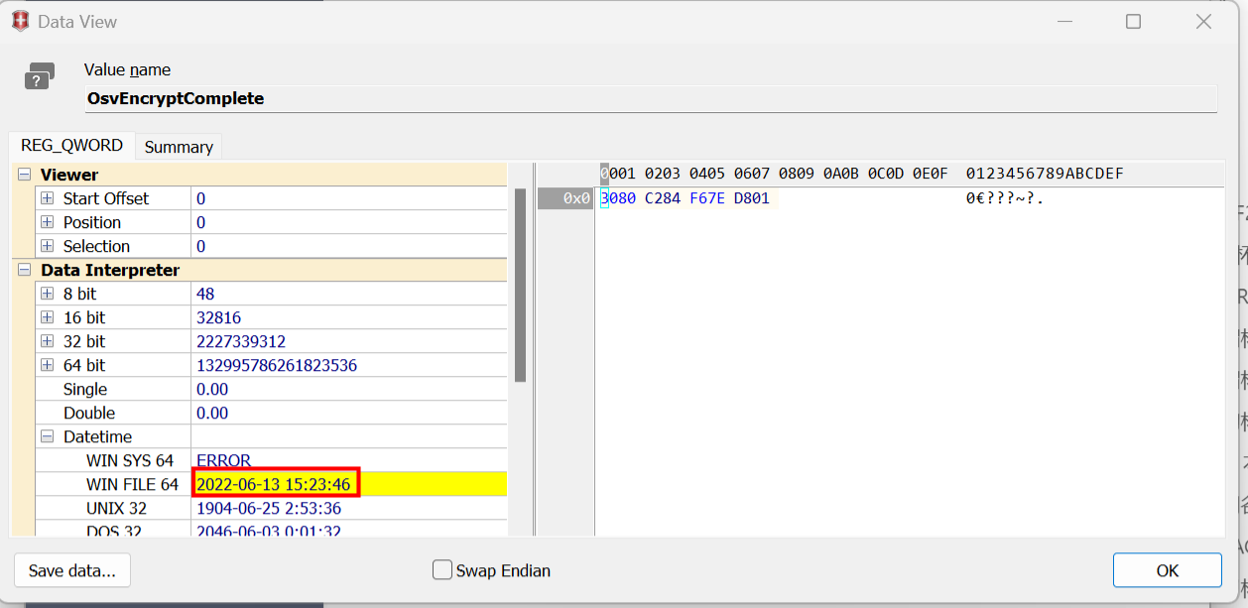The width and height of the screenshot is (1248, 608).
Task: Click hex bytes C284
Action: click(x=663, y=198)
